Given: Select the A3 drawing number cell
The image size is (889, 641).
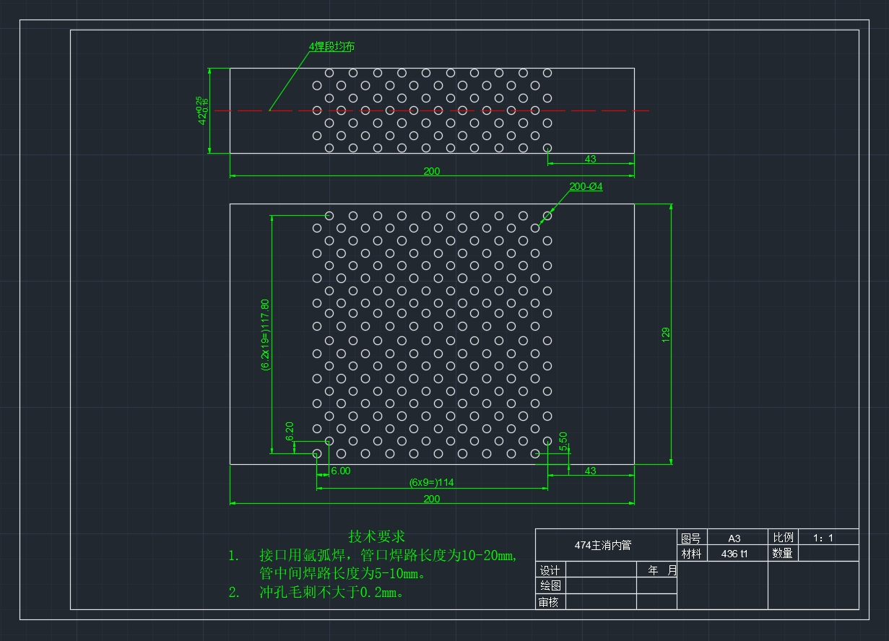Looking at the screenshot, I should tap(734, 538).
